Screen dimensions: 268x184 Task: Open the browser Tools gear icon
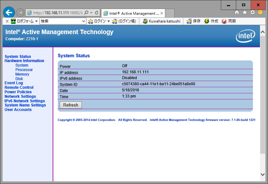(253, 13)
